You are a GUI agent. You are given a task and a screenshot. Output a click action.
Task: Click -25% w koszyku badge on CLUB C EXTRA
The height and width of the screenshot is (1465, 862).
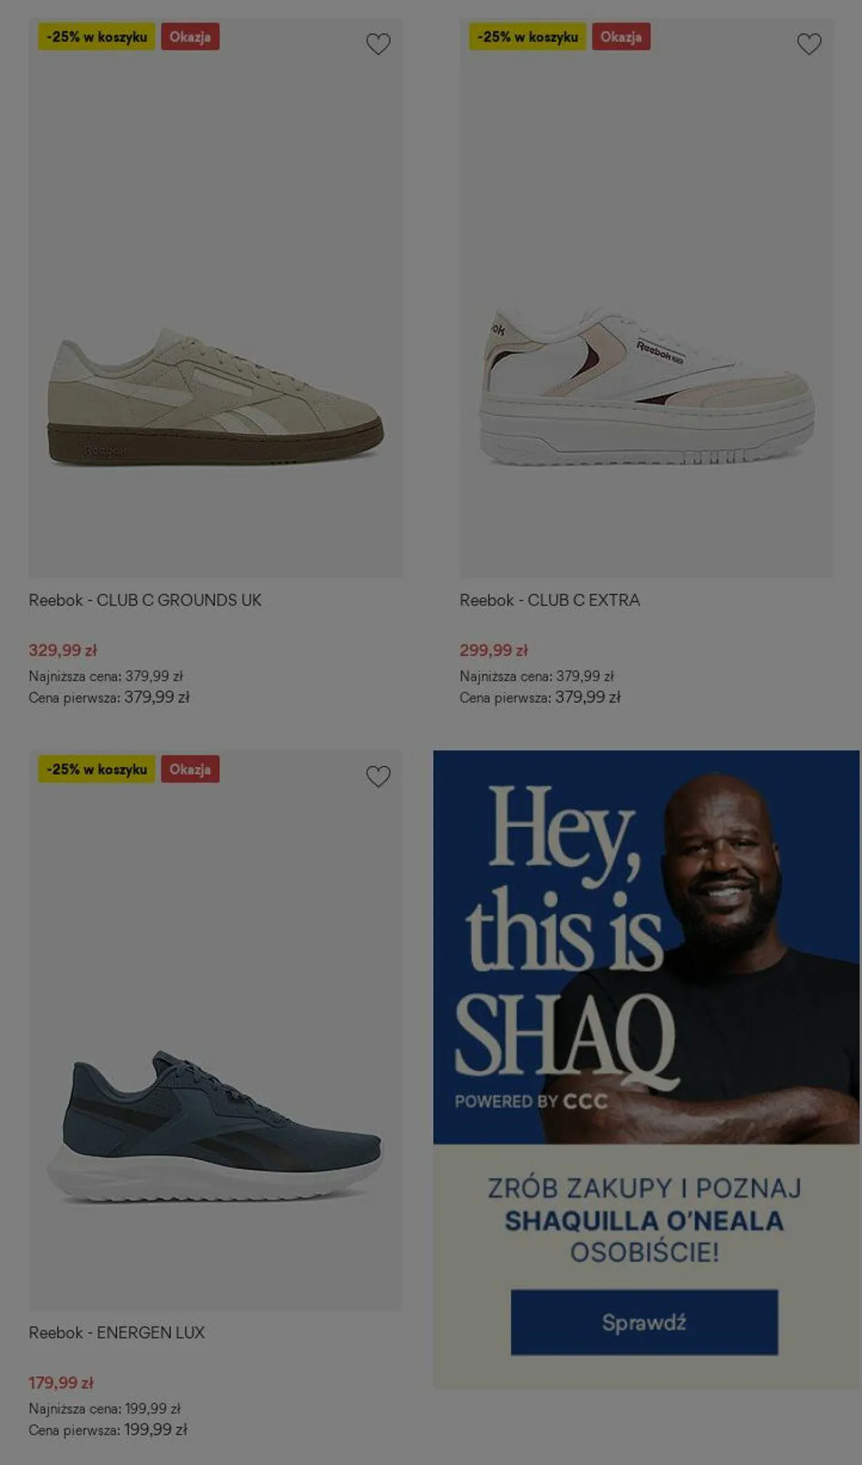coord(528,37)
